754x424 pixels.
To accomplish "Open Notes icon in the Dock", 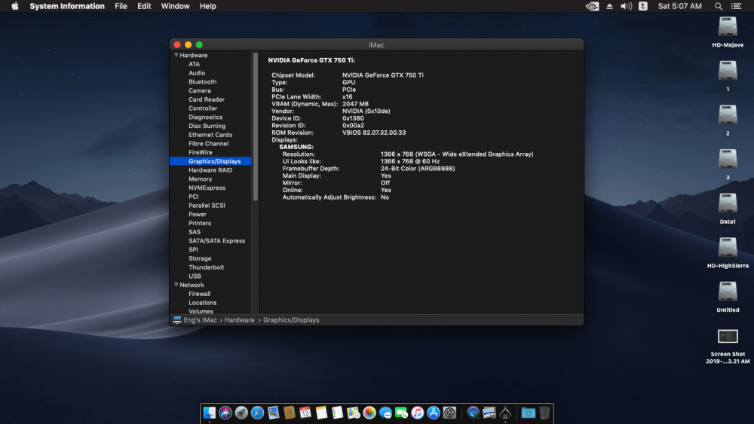I will pos(321,413).
